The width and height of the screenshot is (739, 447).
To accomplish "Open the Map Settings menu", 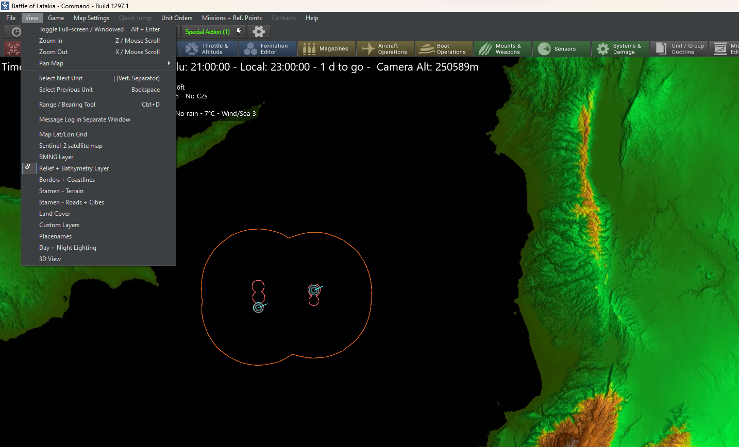I will point(91,18).
